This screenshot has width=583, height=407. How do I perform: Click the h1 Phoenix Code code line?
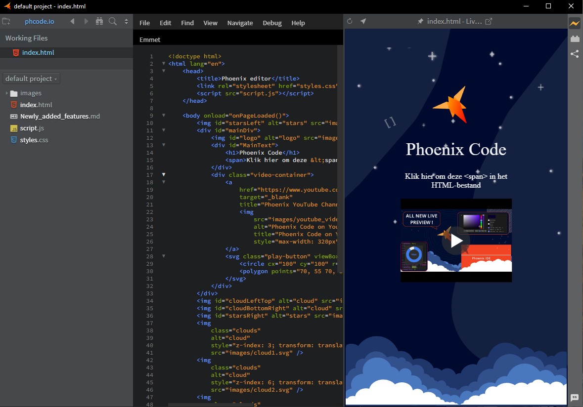262,153
